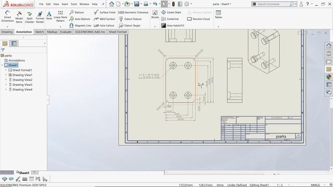
Task: Insert a Note annotation
Action: coord(49,16)
